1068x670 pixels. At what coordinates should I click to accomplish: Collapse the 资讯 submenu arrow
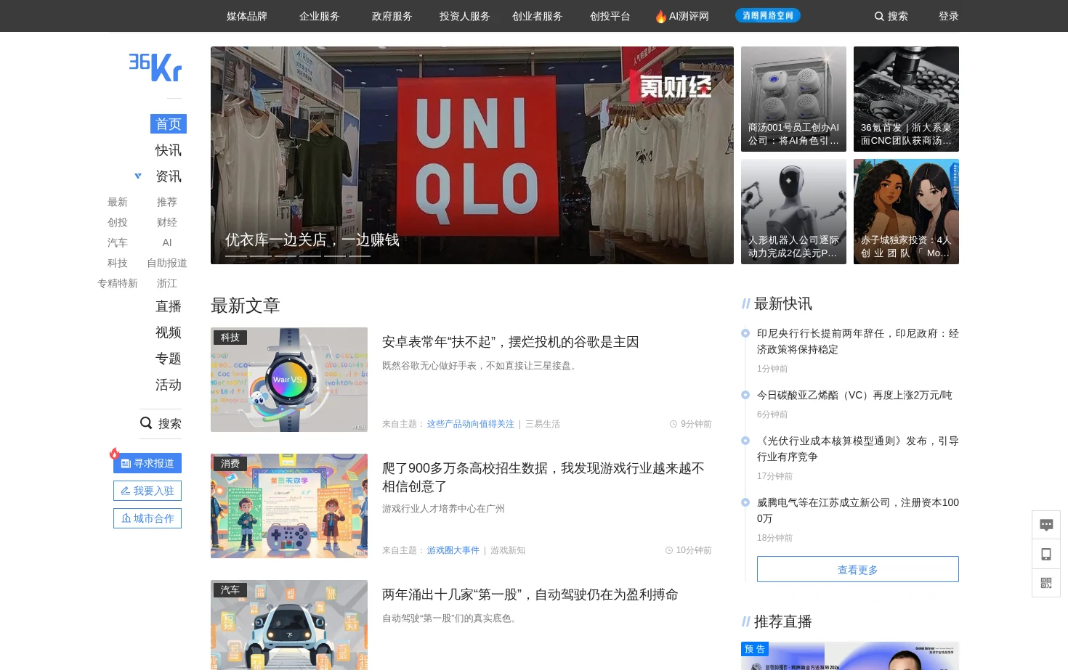(138, 176)
